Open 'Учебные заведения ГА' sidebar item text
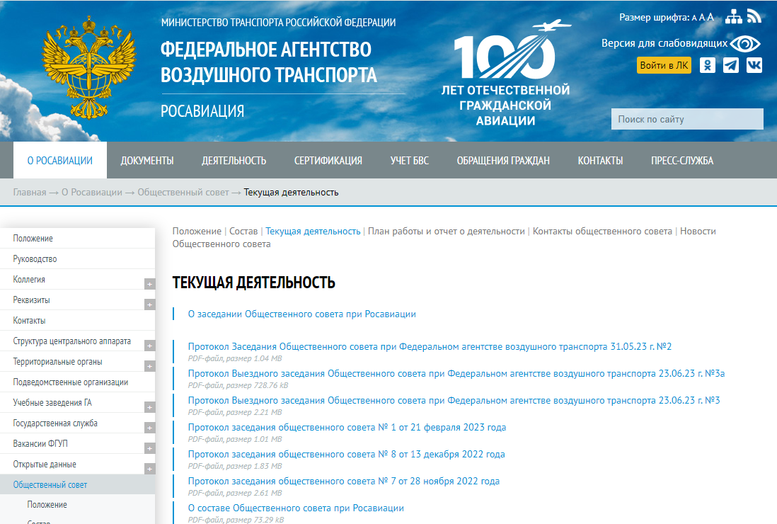 52,402
